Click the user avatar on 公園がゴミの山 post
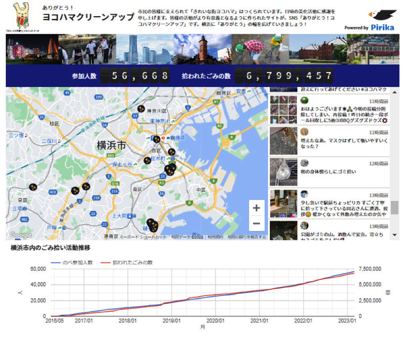The height and width of the screenshot is (337, 407). (x=304, y=226)
